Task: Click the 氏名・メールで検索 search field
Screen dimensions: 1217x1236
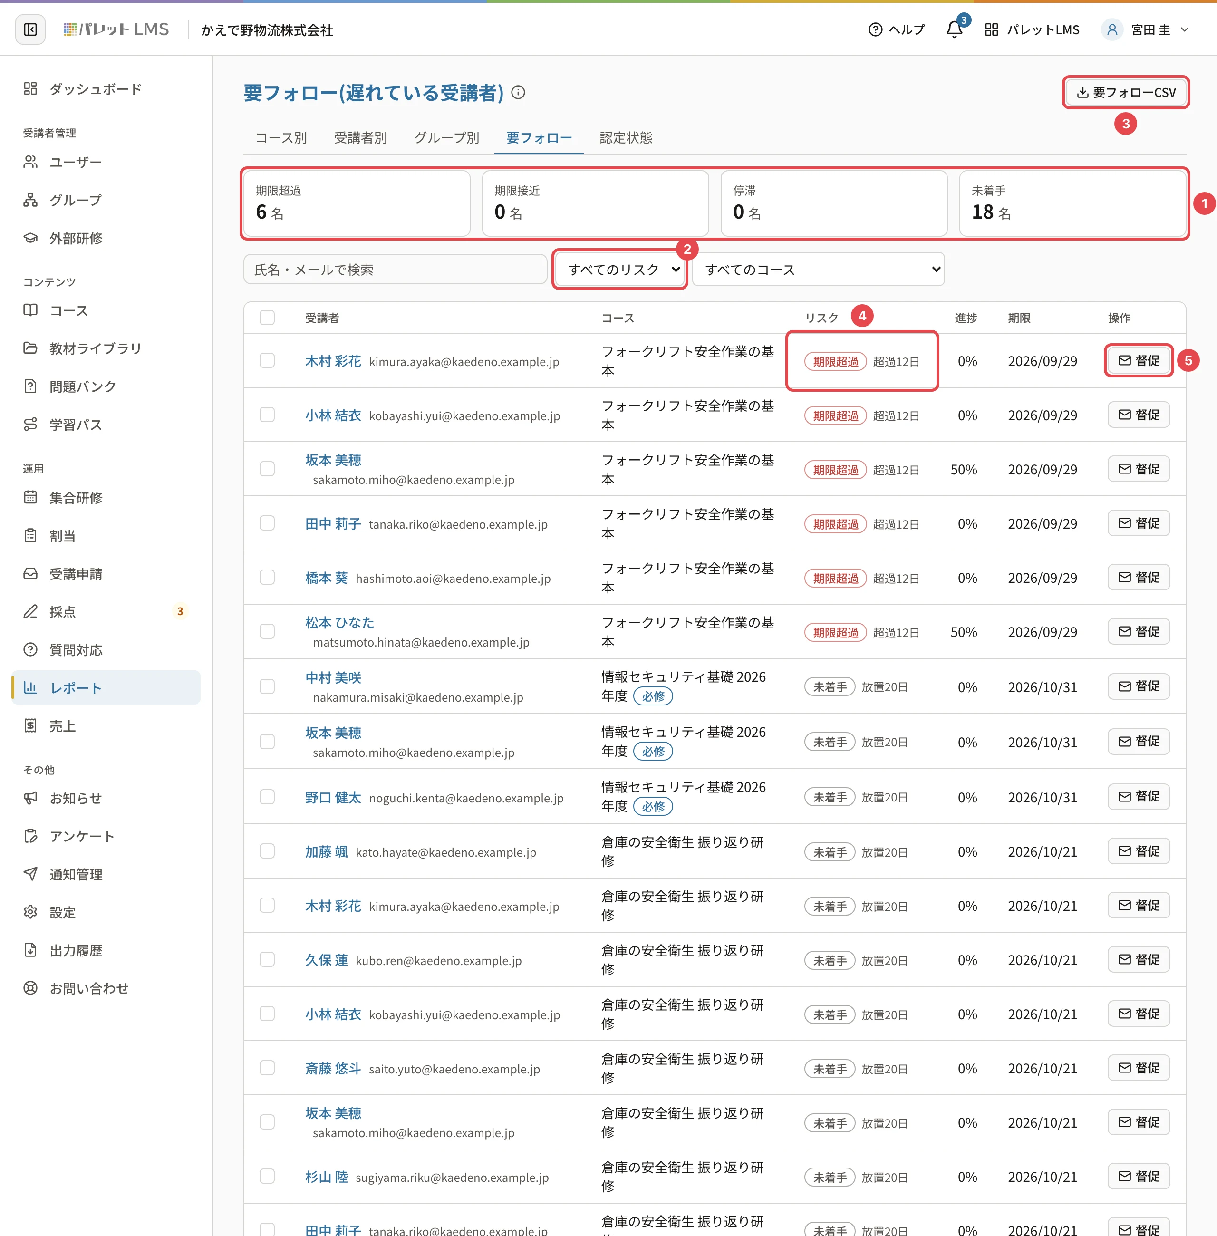Action: [x=396, y=270]
